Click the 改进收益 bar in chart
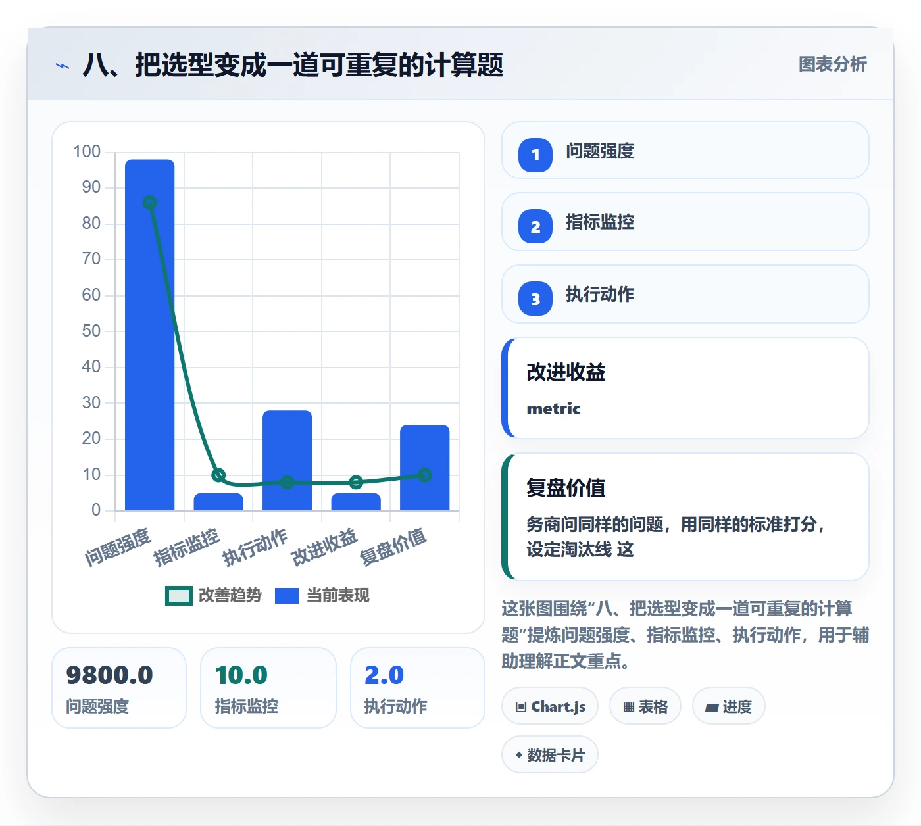 coord(356,502)
